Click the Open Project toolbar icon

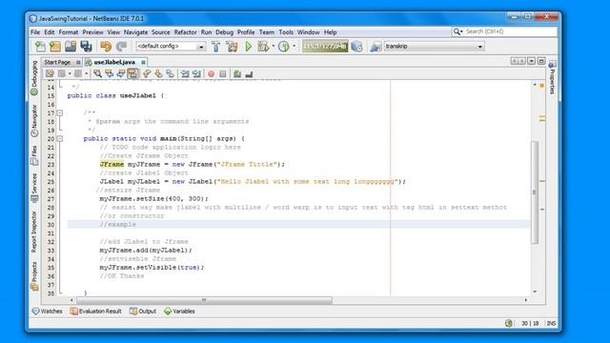click(x=71, y=47)
